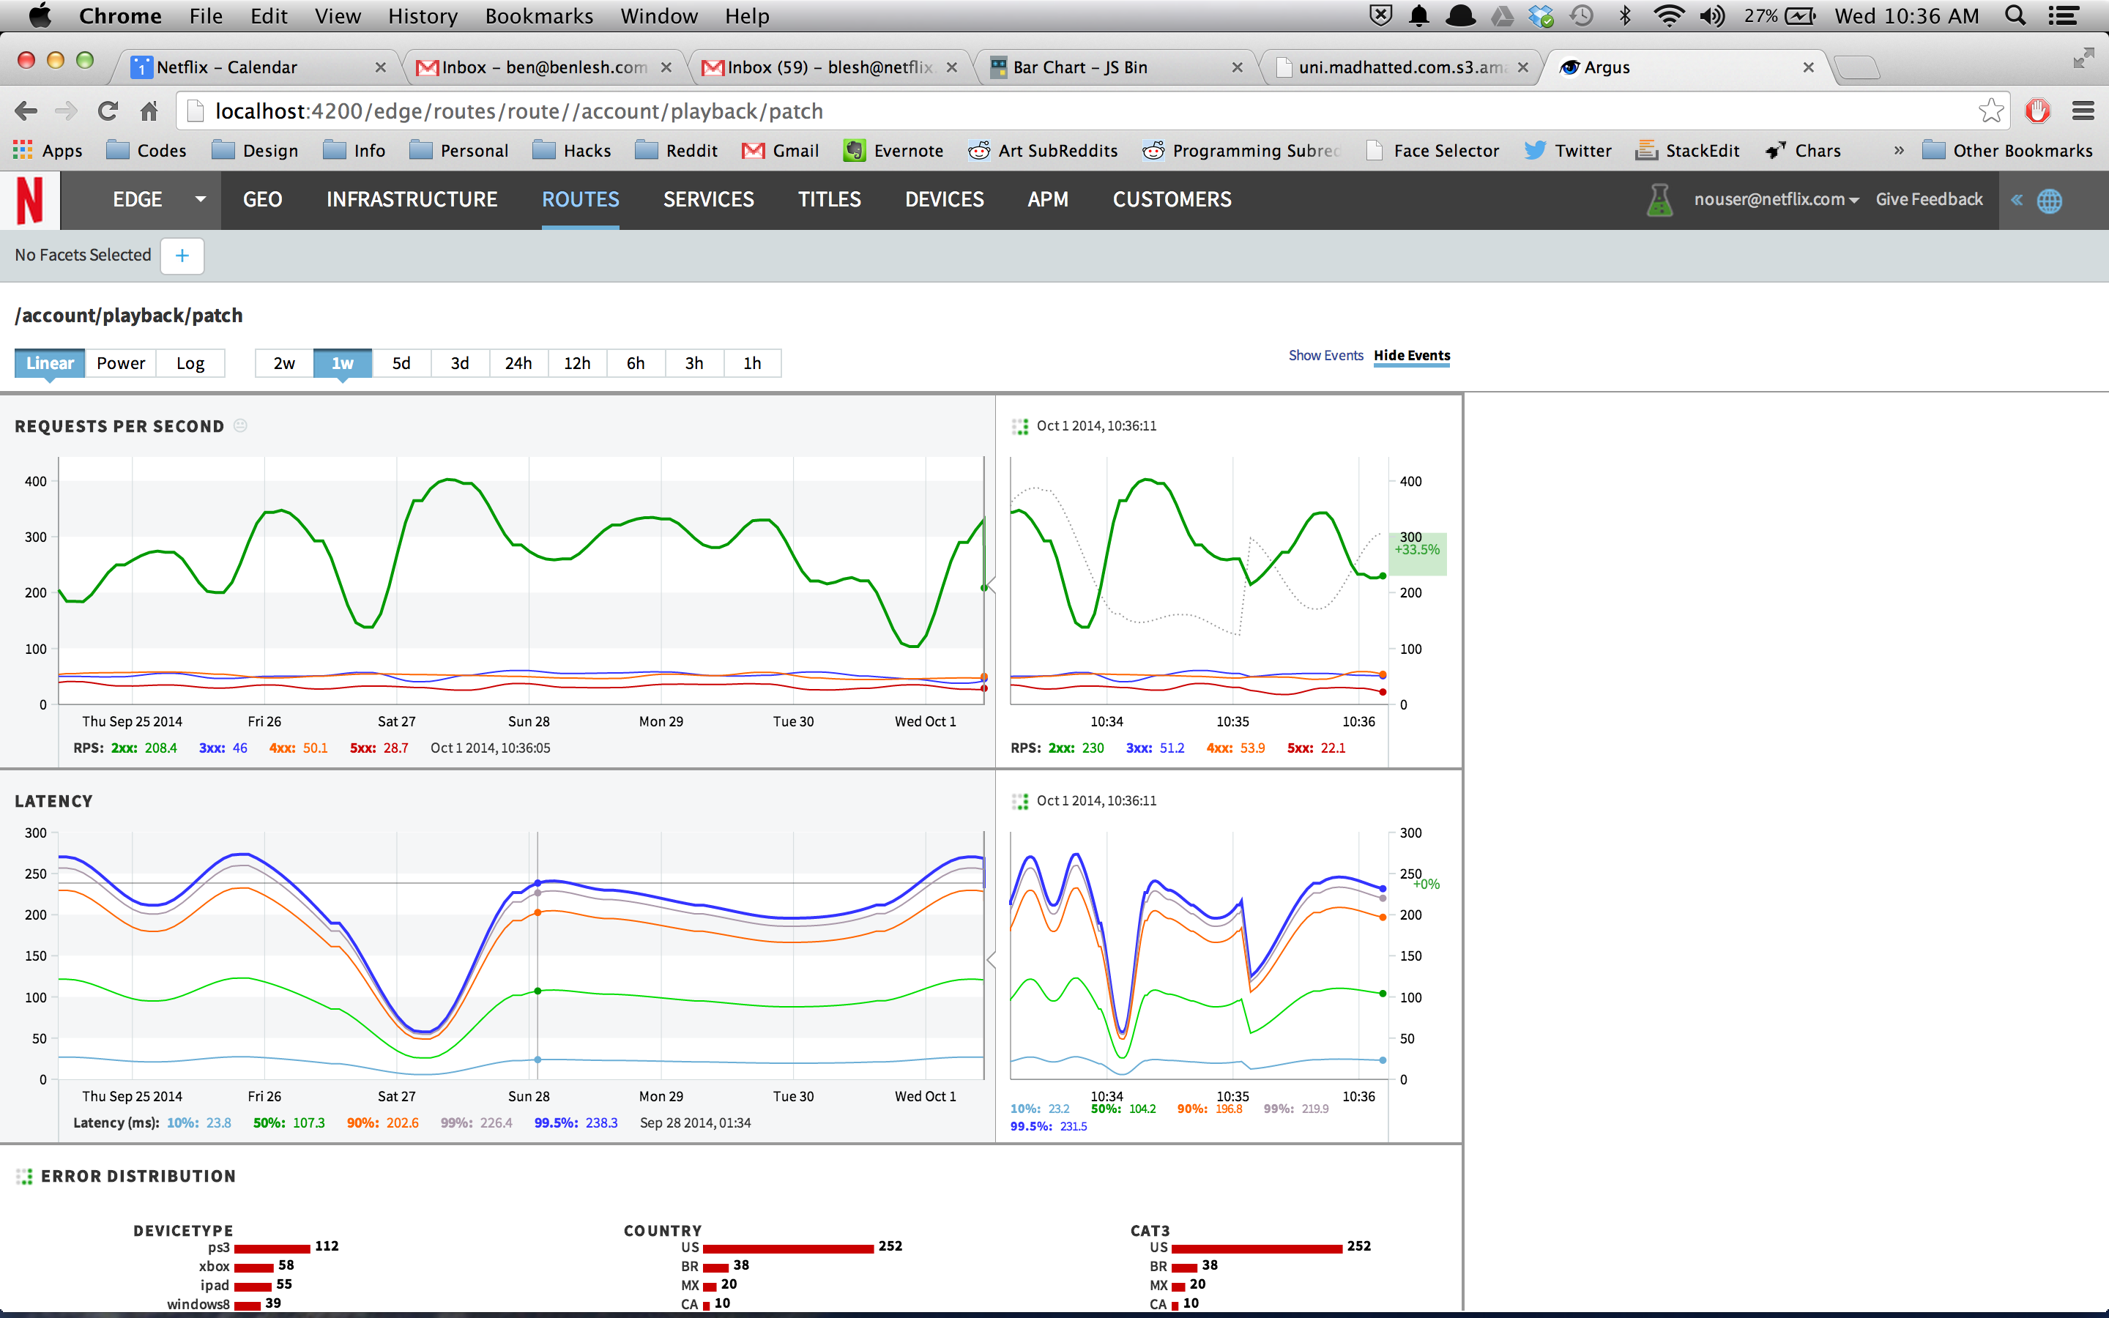The height and width of the screenshot is (1318, 2109).
Task: Open the DEVICES nav item
Action: pos(944,200)
